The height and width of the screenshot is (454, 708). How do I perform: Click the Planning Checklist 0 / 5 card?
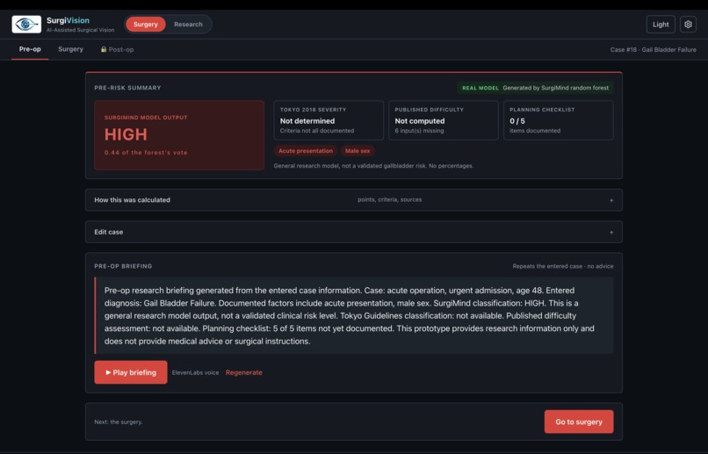559,120
